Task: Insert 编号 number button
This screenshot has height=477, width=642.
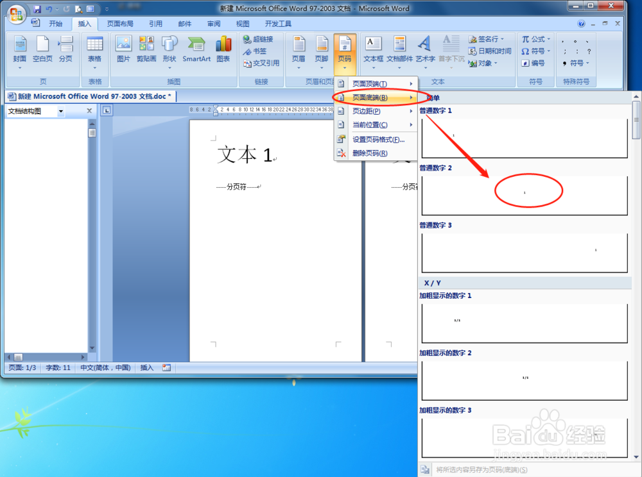Action: pyautogui.click(x=533, y=63)
